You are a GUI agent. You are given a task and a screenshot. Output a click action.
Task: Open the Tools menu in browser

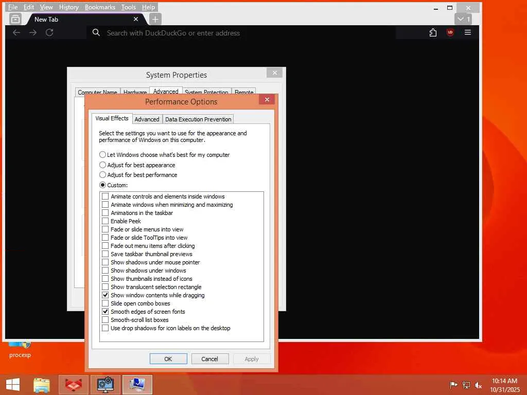pos(128,7)
